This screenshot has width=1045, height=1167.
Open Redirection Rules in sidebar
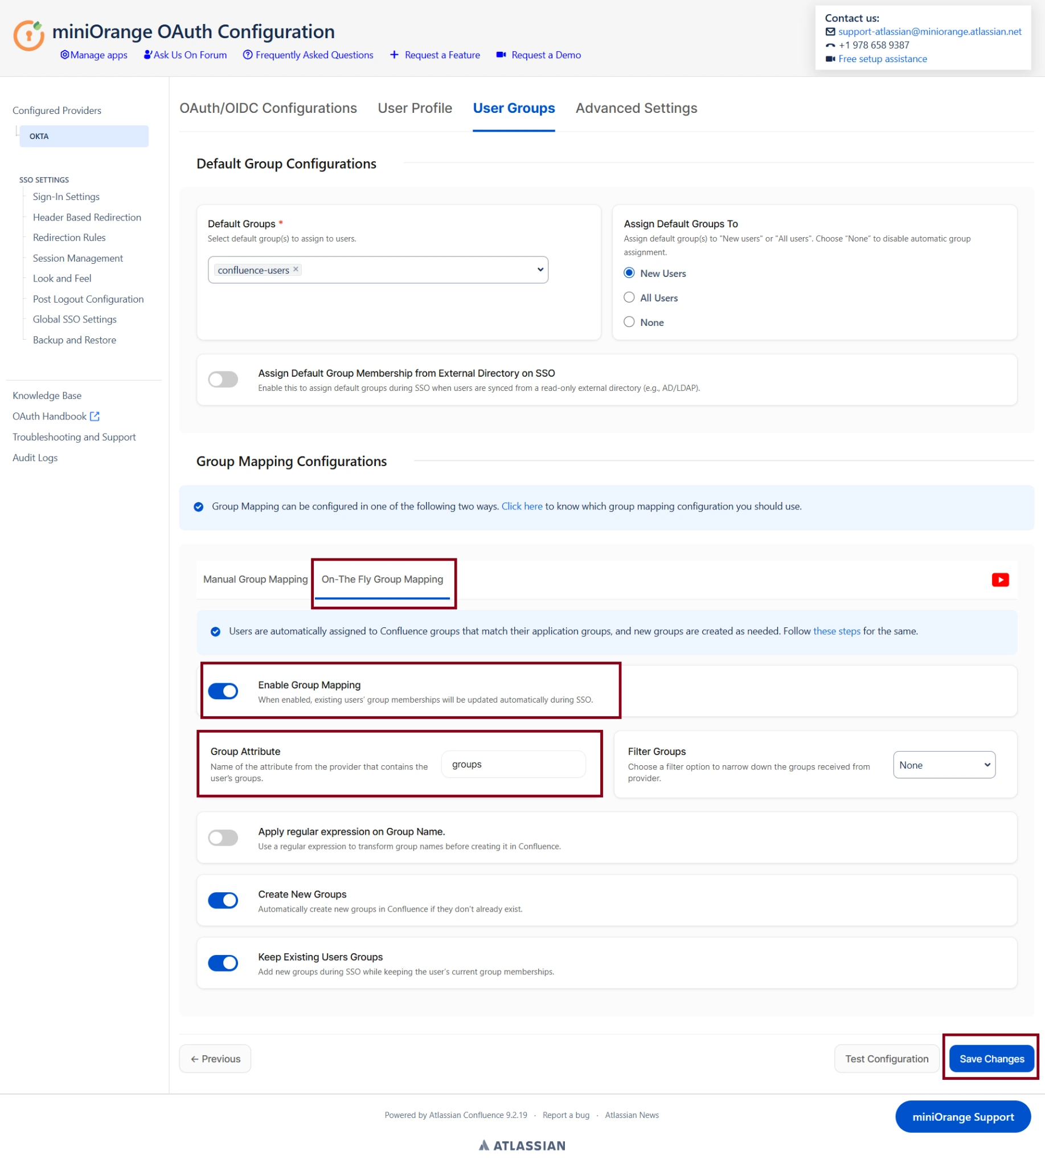(x=69, y=237)
